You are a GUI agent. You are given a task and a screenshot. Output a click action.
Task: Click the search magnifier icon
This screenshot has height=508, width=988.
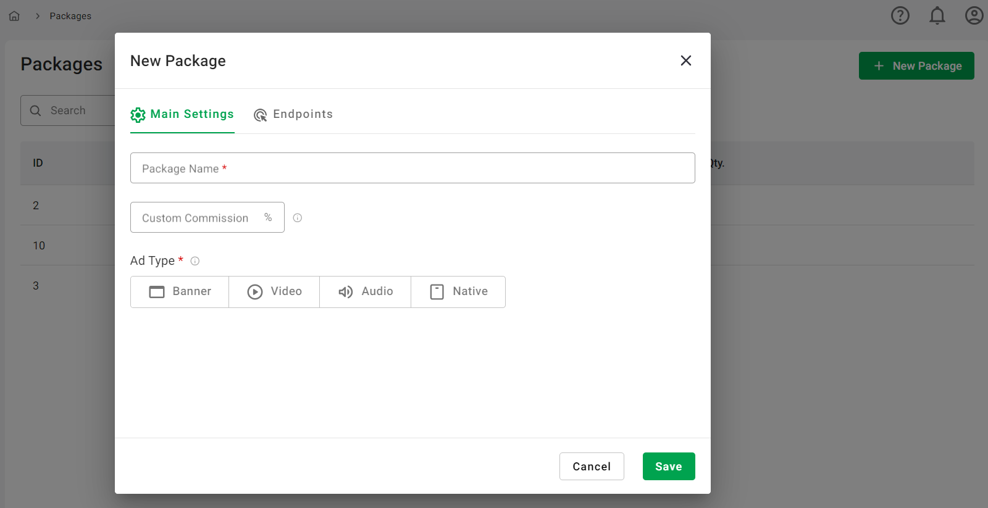click(x=36, y=110)
